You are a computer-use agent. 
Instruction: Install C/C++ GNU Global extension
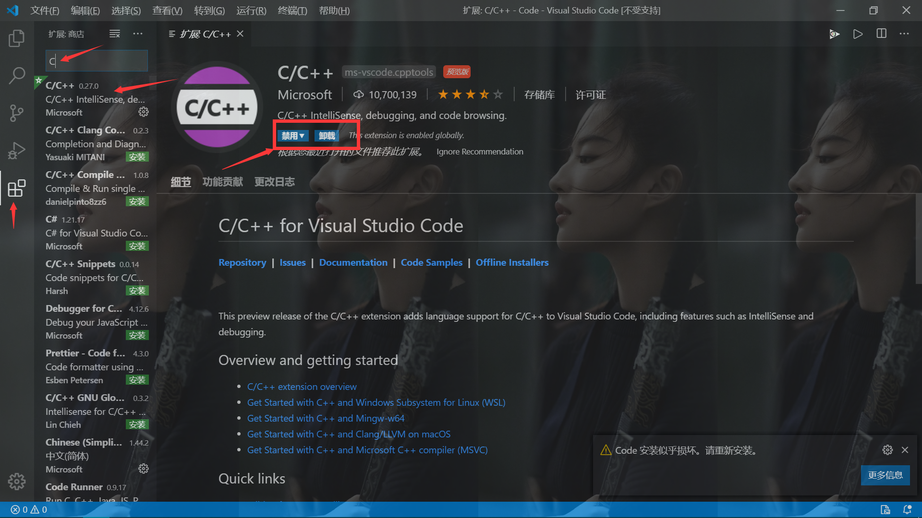137,424
